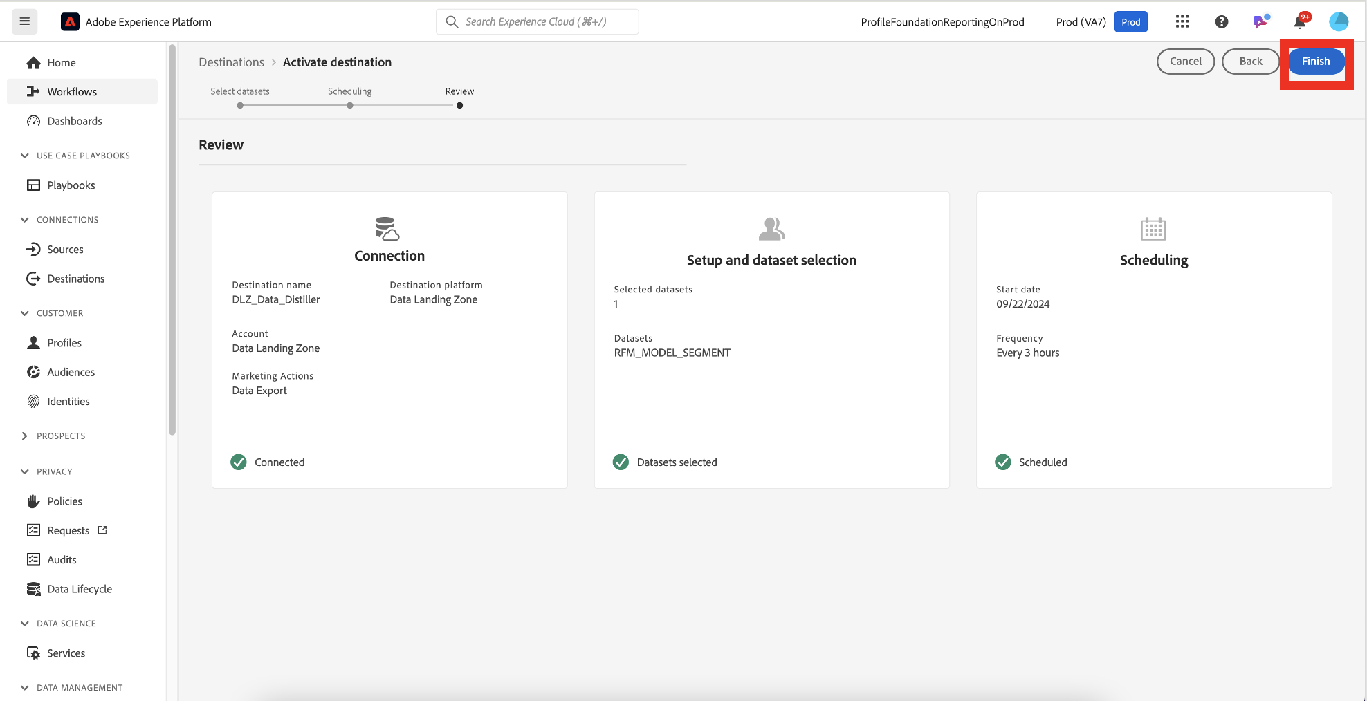Click the Adobe logo icon
Image resolution: width=1367 pixels, height=701 pixels.
pos(70,22)
